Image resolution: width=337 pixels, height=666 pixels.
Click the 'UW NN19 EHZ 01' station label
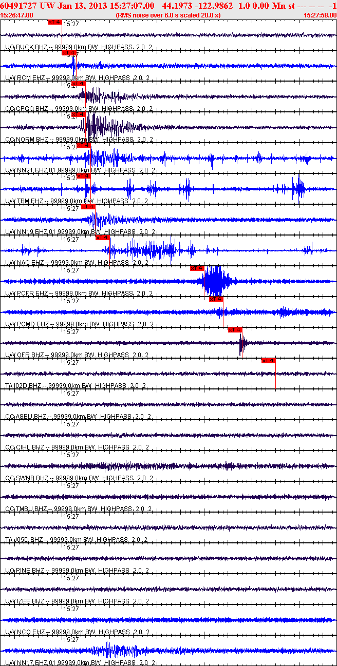[x=29, y=231]
